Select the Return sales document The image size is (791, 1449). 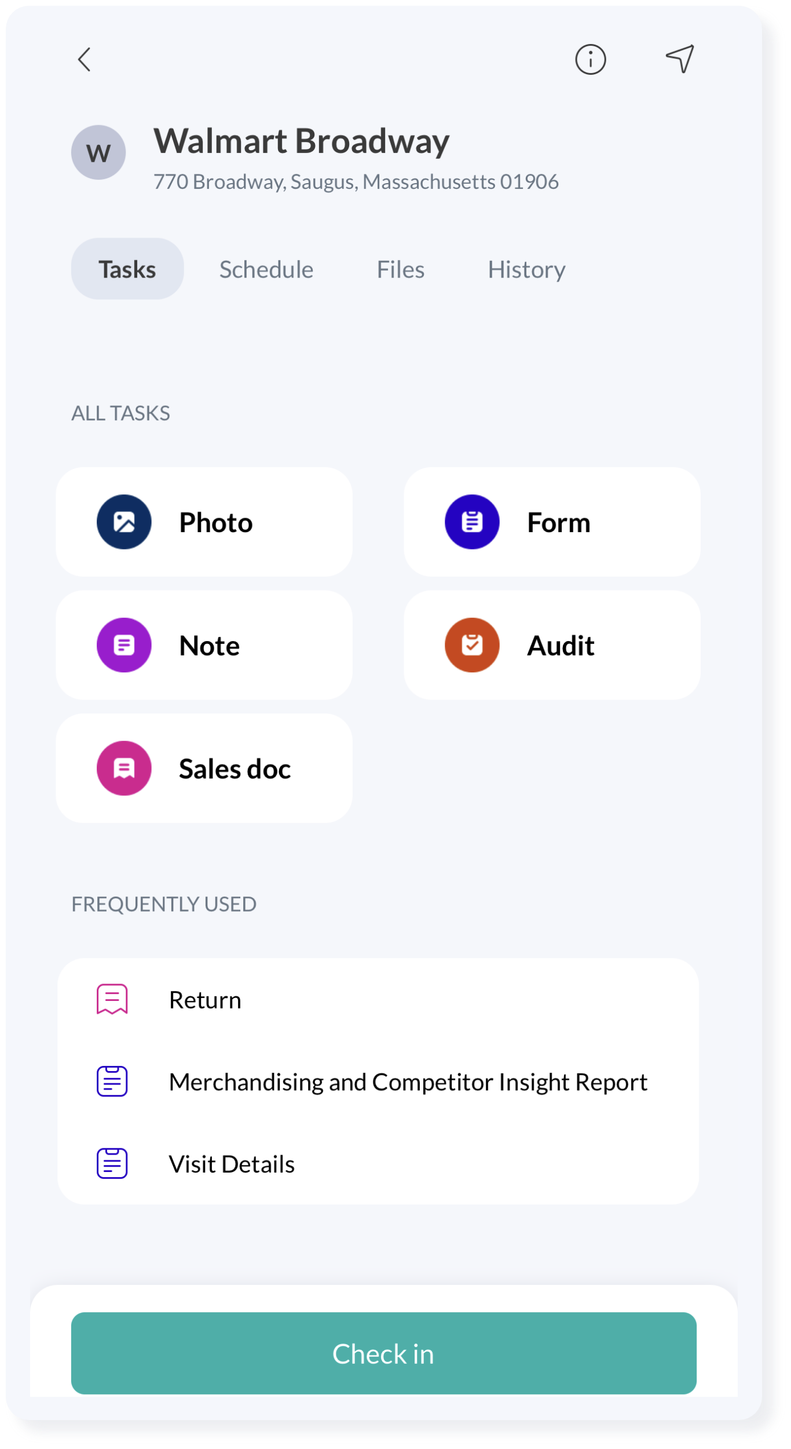coord(205,1000)
